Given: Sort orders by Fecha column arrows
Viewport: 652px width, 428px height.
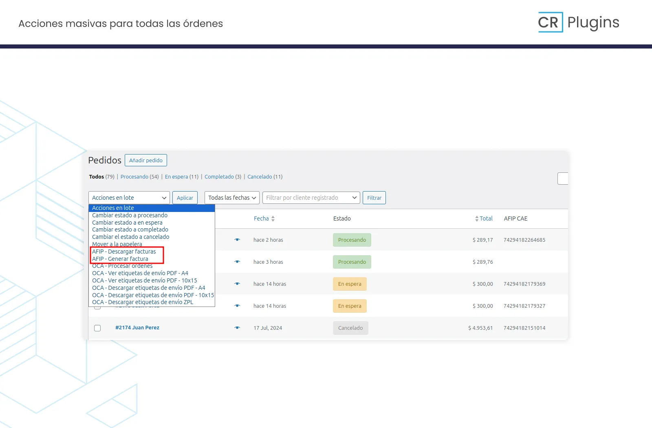Looking at the screenshot, I should (x=273, y=219).
